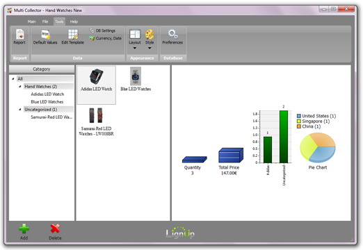Expand the Layout dropdown arrow

pyautogui.click(x=135, y=48)
